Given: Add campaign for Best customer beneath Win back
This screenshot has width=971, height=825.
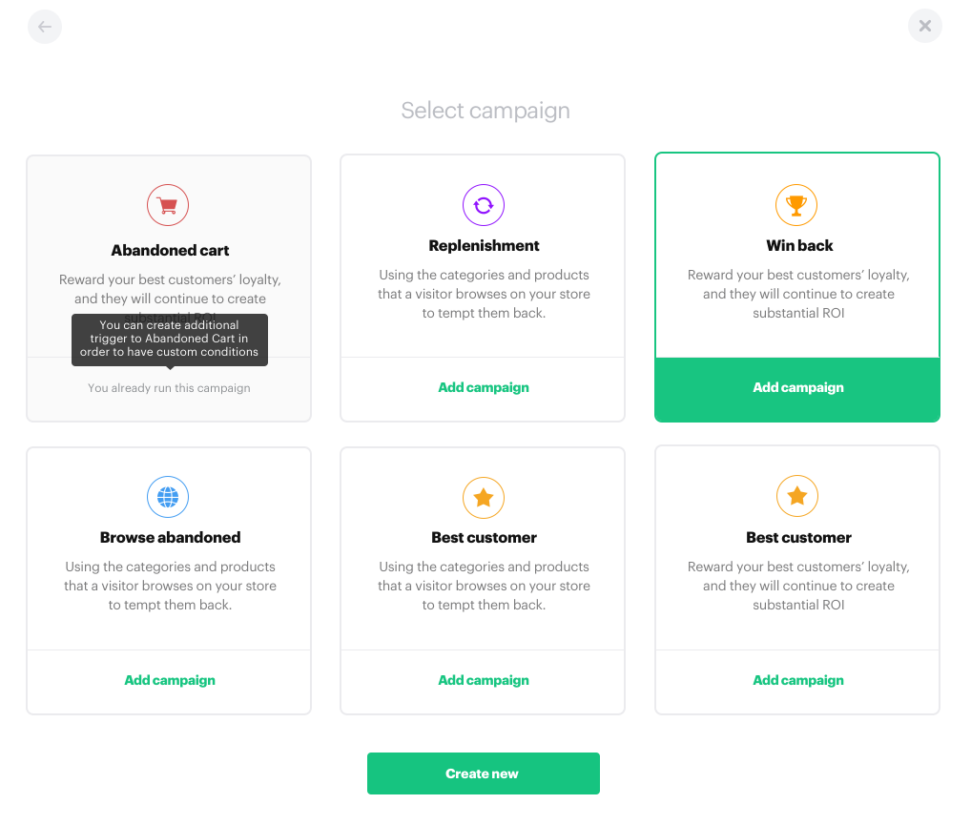Looking at the screenshot, I should click(798, 680).
